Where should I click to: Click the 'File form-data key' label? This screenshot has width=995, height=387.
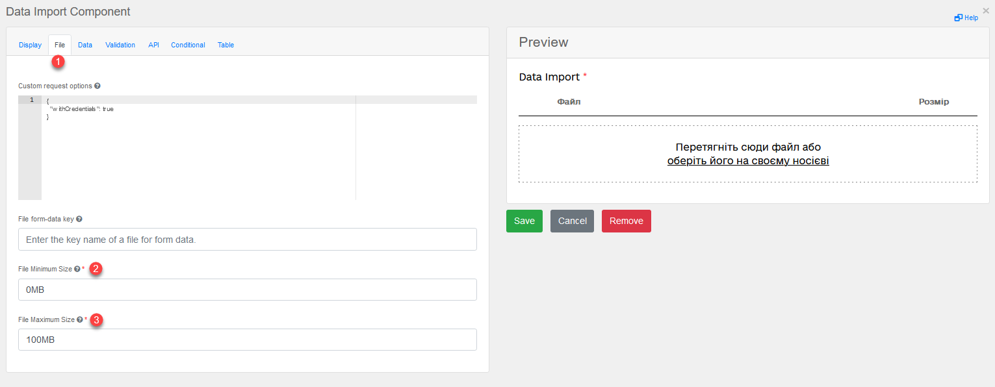(46, 219)
